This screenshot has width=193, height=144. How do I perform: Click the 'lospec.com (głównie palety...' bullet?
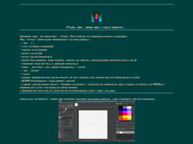coord(93,84)
